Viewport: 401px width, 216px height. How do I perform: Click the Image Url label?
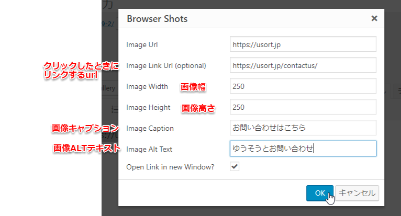point(141,44)
